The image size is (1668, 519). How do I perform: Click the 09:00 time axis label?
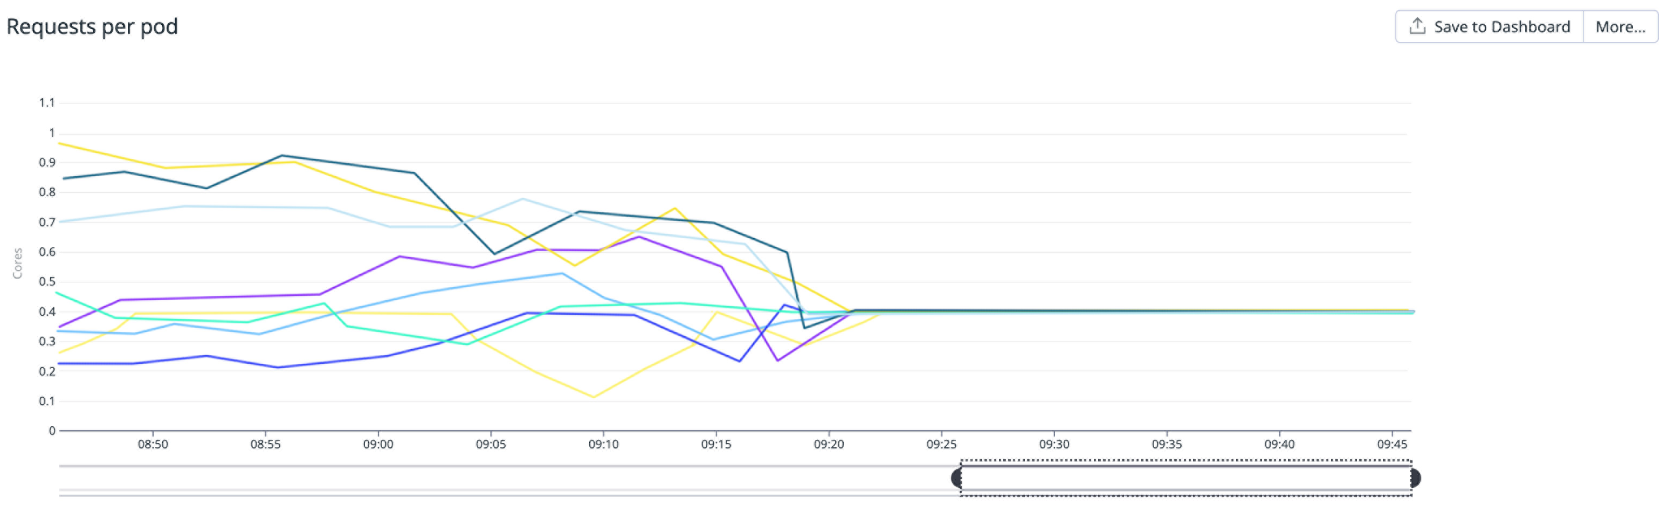tap(379, 445)
